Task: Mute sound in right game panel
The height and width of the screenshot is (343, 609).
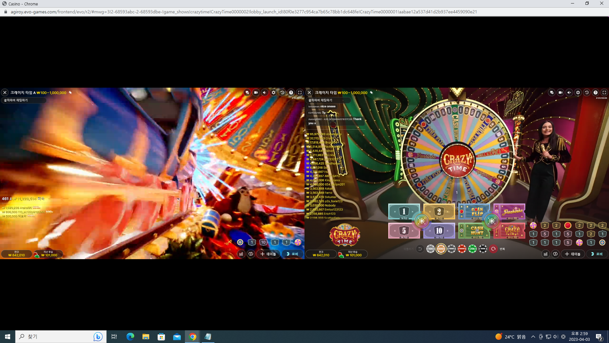Action: [569, 92]
